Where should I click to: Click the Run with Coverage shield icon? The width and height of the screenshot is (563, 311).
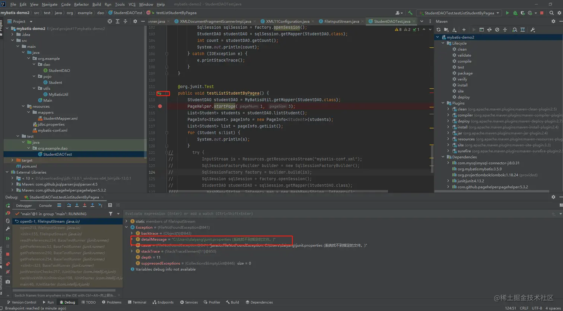click(x=523, y=13)
